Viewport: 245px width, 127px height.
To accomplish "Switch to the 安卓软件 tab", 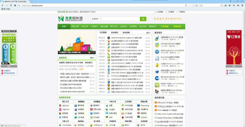I will click(x=115, y=33).
